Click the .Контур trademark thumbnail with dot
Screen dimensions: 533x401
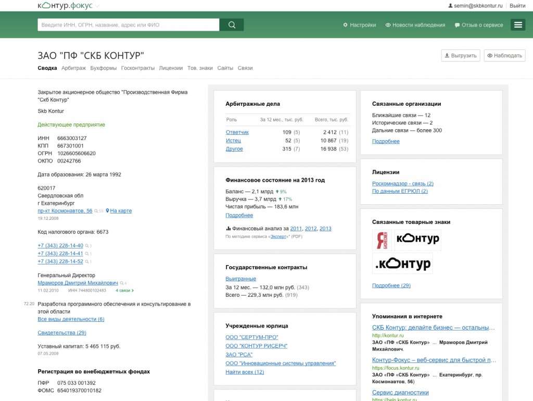tap(403, 264)
